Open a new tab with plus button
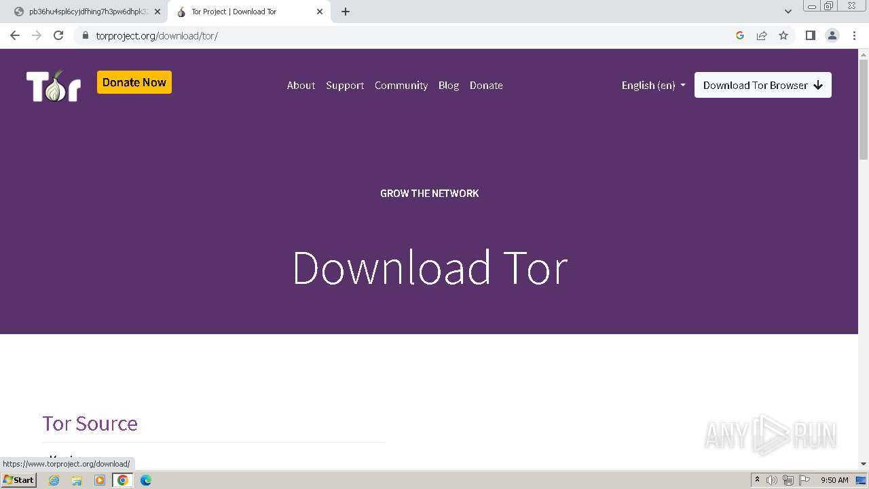This screenshot has width=869, height=489. point(346,12)
